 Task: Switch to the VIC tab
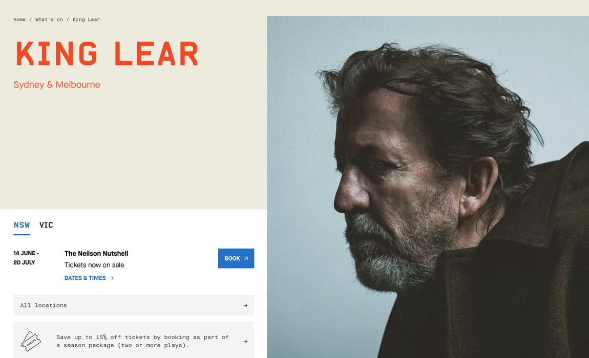pyautogui.click(x=46, y=225)
